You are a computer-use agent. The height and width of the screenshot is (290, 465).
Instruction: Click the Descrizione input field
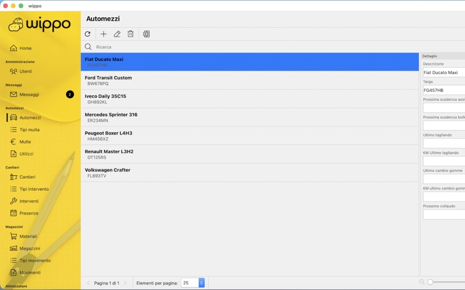[444, 72]
